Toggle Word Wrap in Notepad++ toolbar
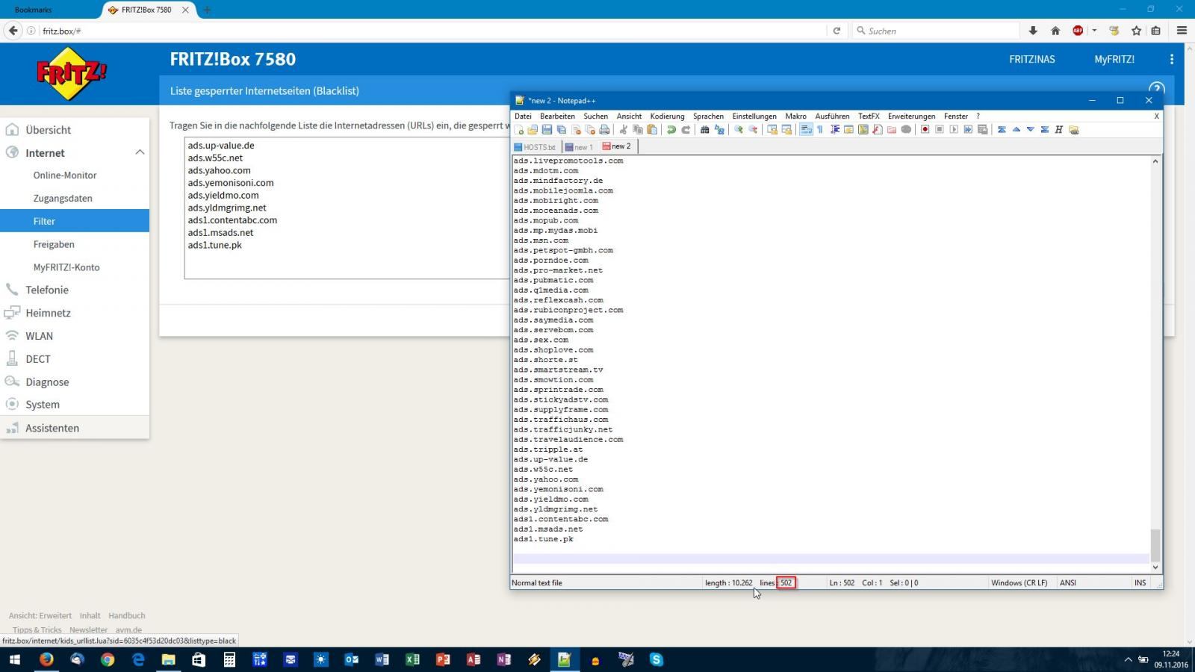The image size is (1195, 672). point(806,130)
